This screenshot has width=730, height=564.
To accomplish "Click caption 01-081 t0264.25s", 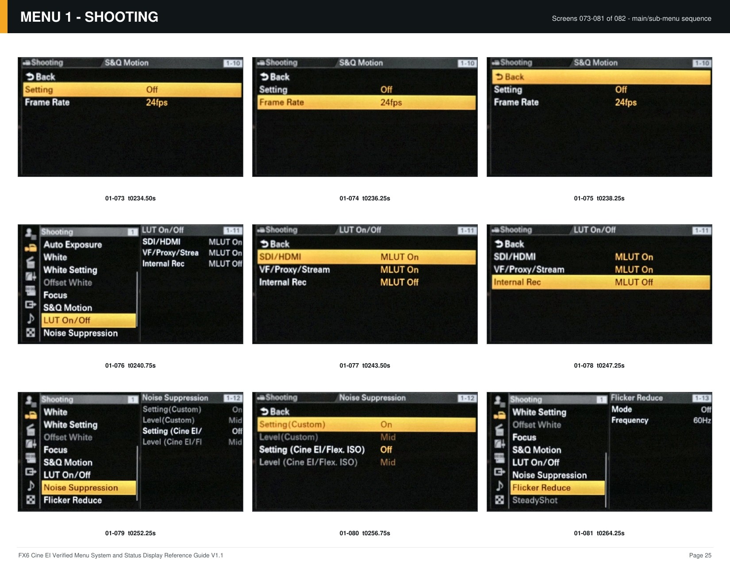I will click(599, 533).
